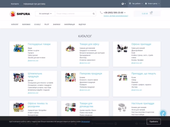Click the Товари для діловодства thumbnail

pyautogui.click(x=70, y=107)
